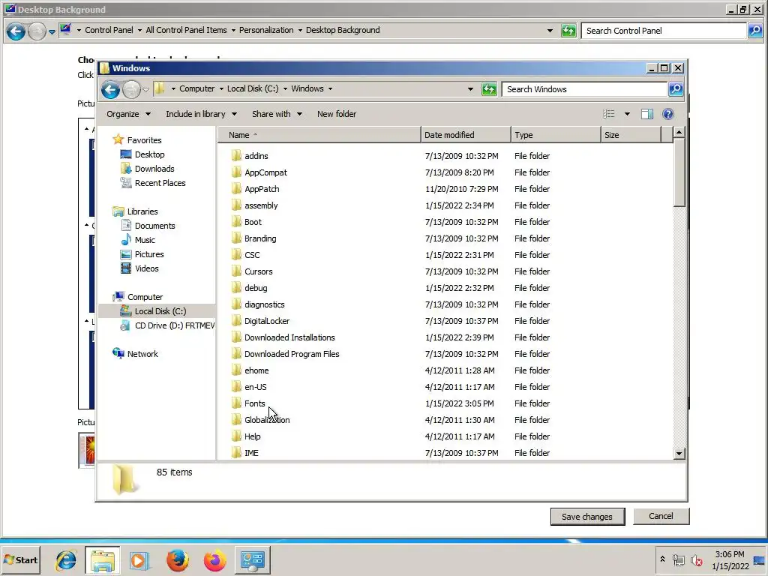
Task: Select Desktop under Favorites
Action: click(149, 154)
